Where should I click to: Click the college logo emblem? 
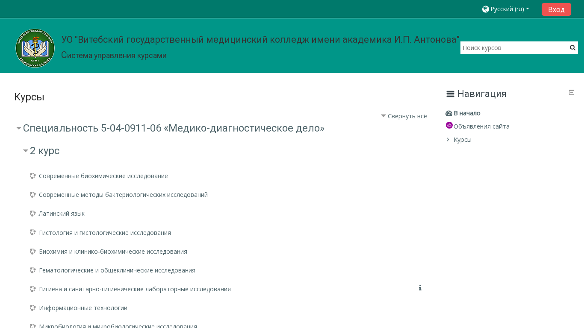[x=35, y=48]
